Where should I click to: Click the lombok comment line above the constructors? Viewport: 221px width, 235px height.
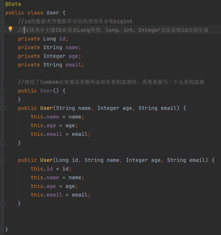[x=111, y=82]
